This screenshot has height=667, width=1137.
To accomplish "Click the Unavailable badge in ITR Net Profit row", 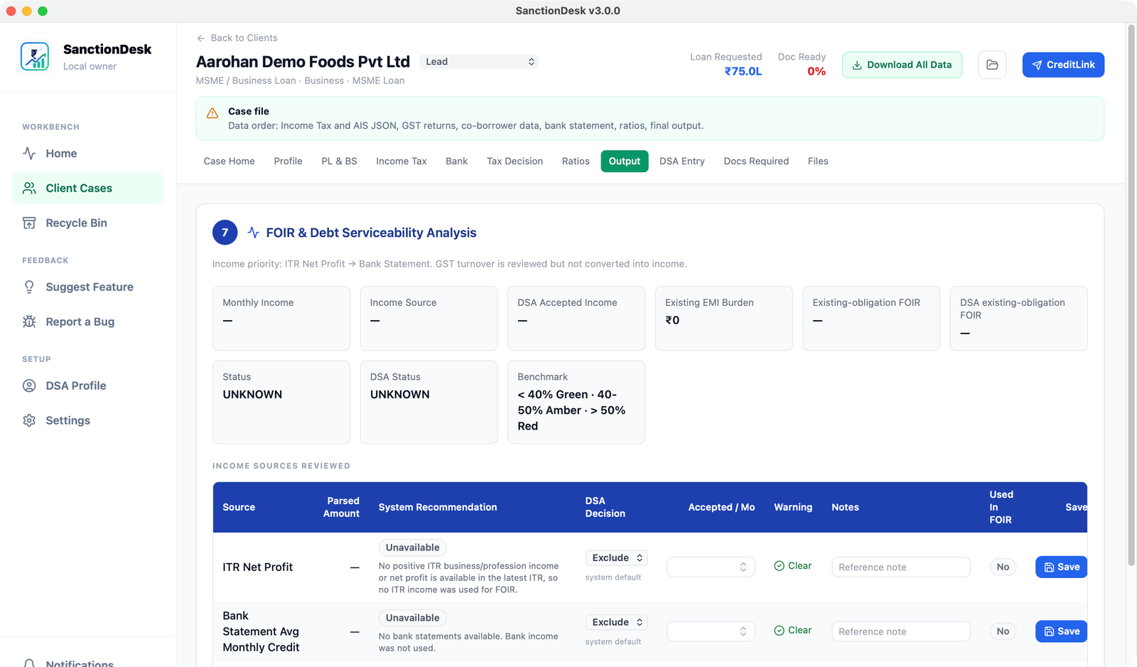I will [412, 548].
